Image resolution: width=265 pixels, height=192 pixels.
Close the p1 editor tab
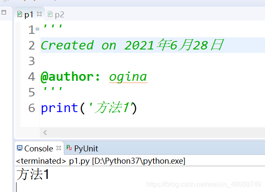pos(39,14)
